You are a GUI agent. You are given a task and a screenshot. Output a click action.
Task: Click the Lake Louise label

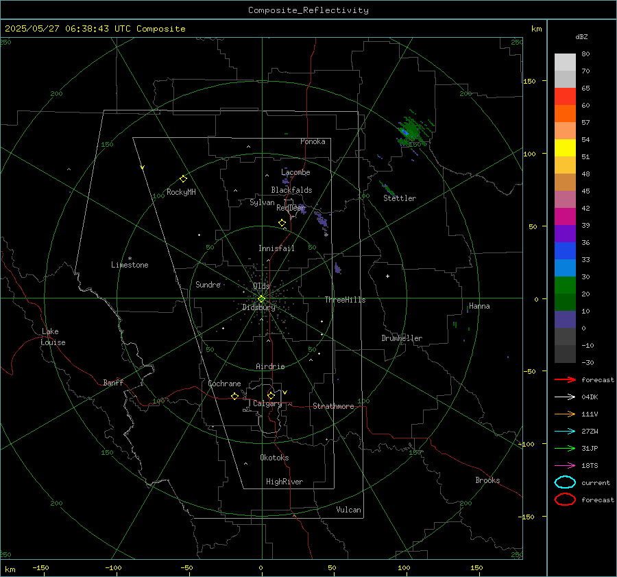tap(53, 337)
